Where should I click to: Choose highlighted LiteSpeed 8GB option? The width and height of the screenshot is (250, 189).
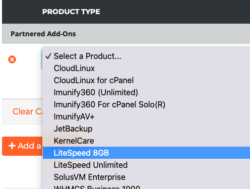[146, 153]
